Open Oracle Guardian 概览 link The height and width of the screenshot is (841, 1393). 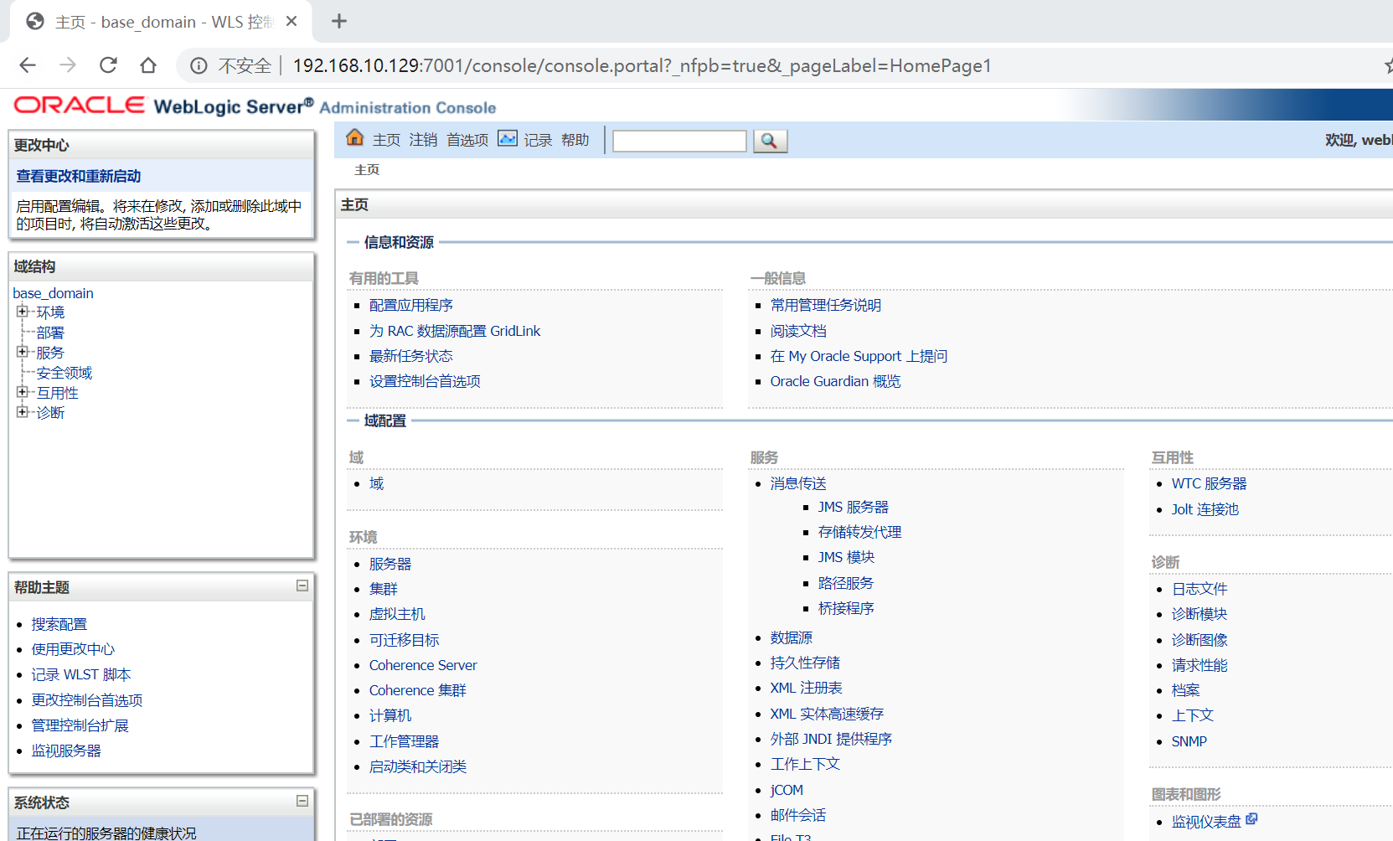click(x=836, y=381)
